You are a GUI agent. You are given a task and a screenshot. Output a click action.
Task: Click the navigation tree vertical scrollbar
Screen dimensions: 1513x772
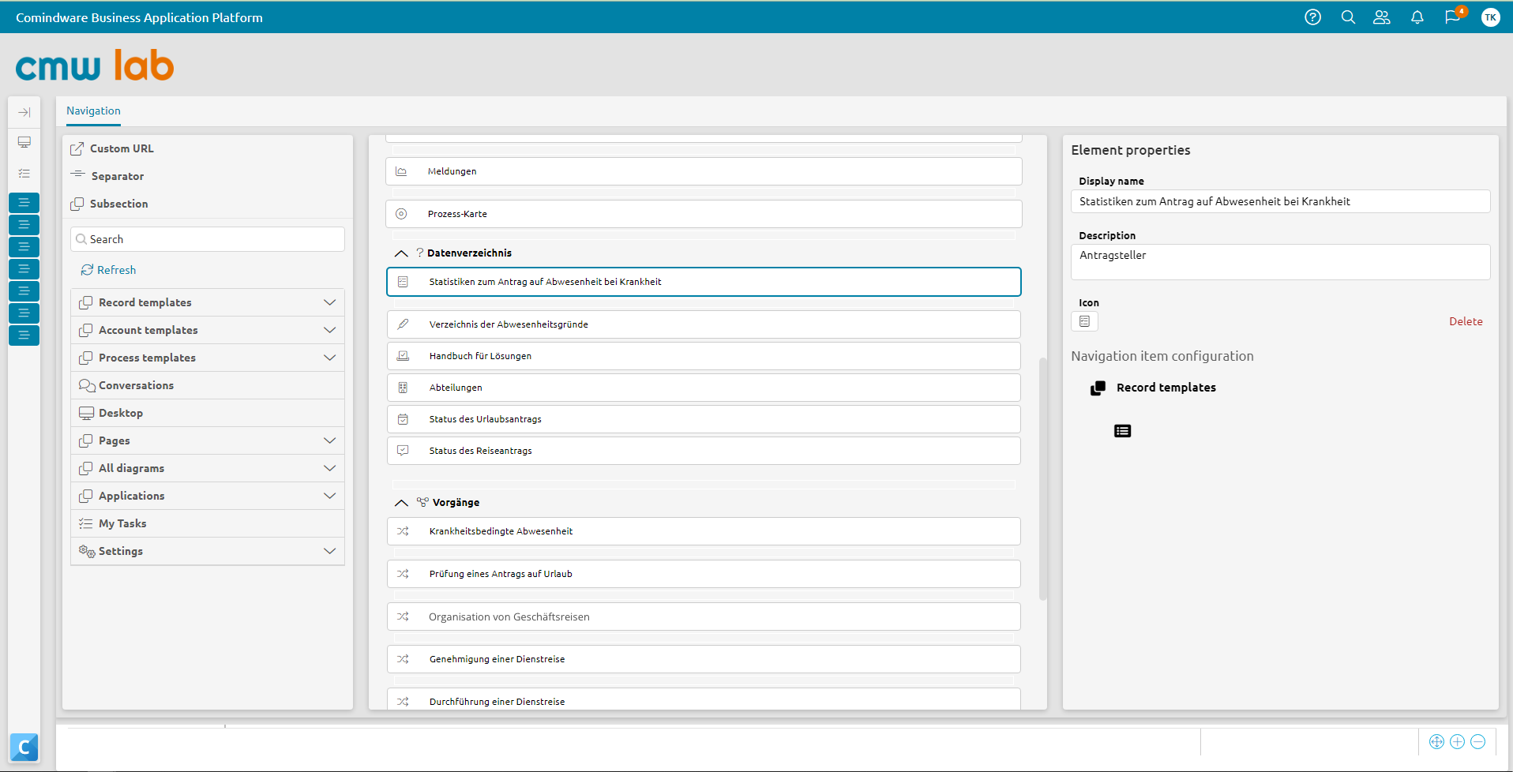[1042, 478]
